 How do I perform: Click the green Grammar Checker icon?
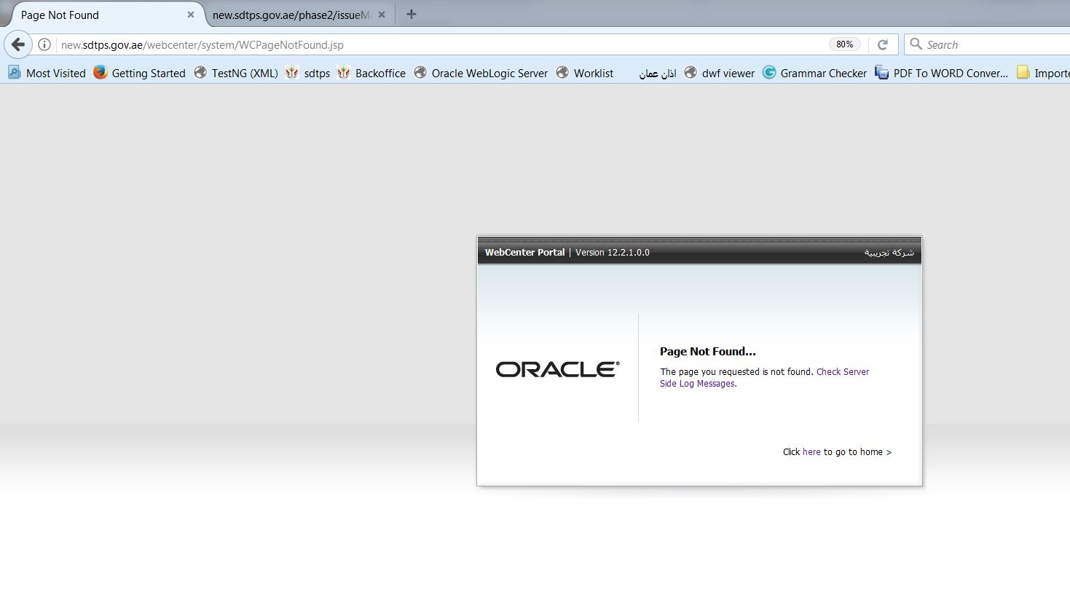tap(769, 72)
